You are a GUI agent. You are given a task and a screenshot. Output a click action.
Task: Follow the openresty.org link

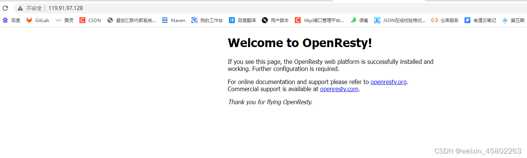pos(388,82)
